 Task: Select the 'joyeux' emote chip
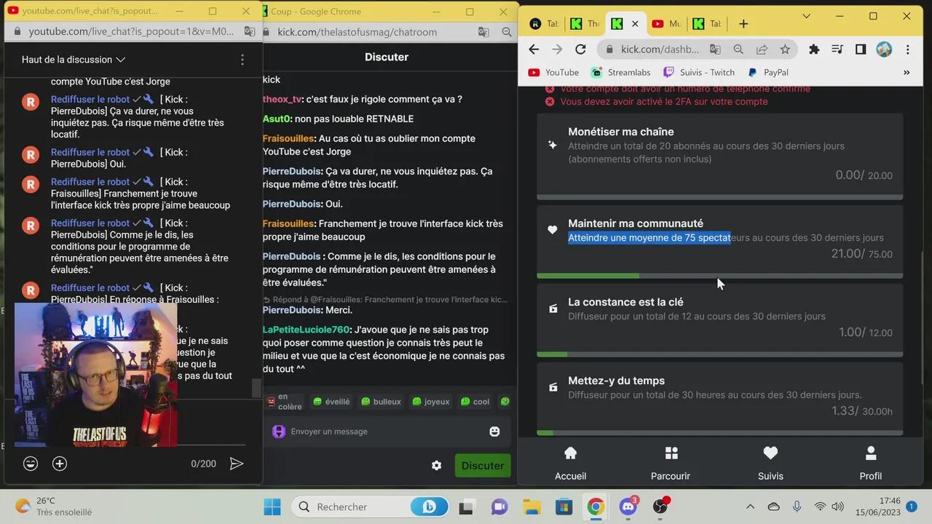[x=430, y=402]
